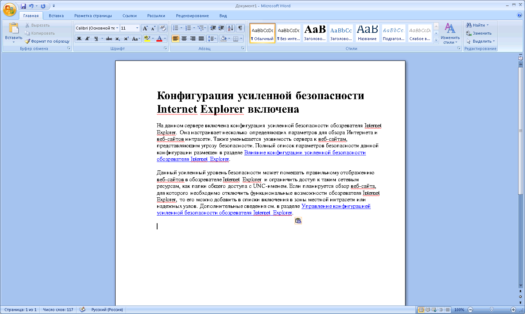Apply the Название style
The height and width of the screenshot is (314, 525).
[367, 33]
